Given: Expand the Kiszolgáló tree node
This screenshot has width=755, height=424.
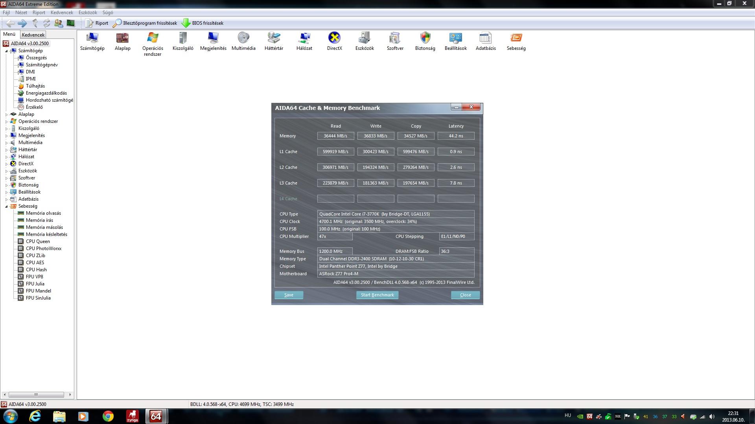Looking at the screenshot, I should pyautogui.click(x=6, y=128).
